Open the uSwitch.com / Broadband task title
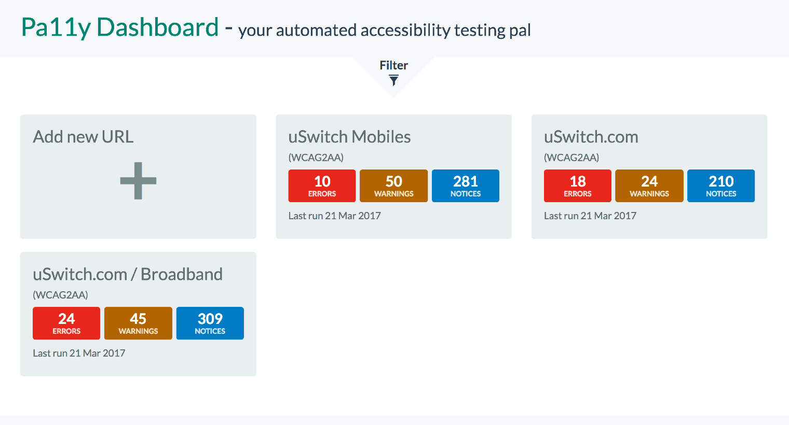The height and width of the screenshot is (425, 789). pyautogui.click(x=128, y=274)
